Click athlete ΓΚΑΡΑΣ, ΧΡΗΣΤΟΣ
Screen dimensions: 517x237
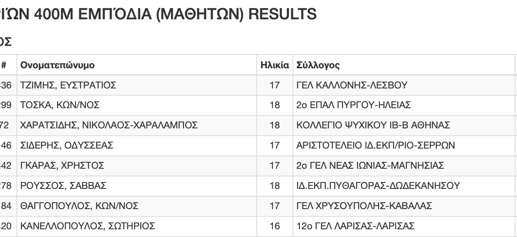point(62,166)
